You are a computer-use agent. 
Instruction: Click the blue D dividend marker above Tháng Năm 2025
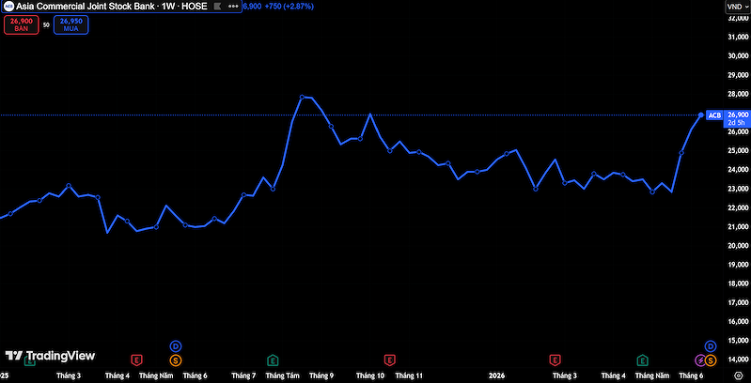[x=176, y=345]
